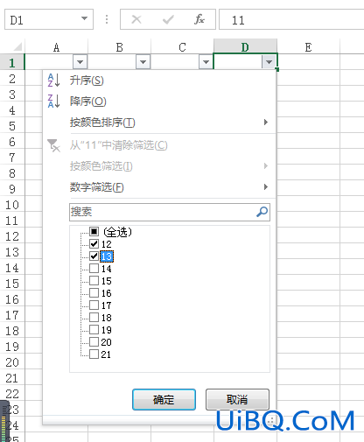The height and width of the screenshot is (442, 364).
Task: Select row 20 header
Action: [x=12, y=362]
